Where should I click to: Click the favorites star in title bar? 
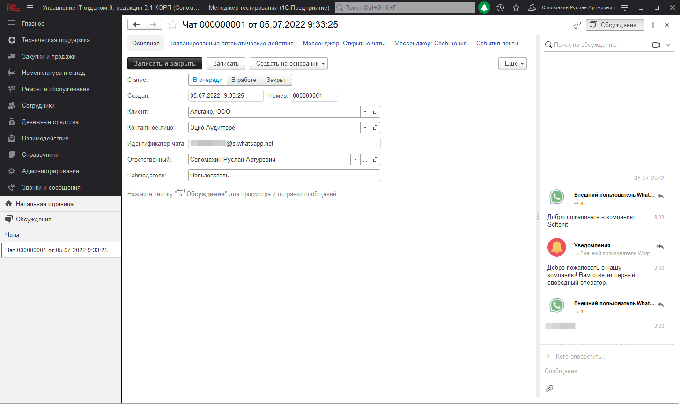(x=516, y=7)
